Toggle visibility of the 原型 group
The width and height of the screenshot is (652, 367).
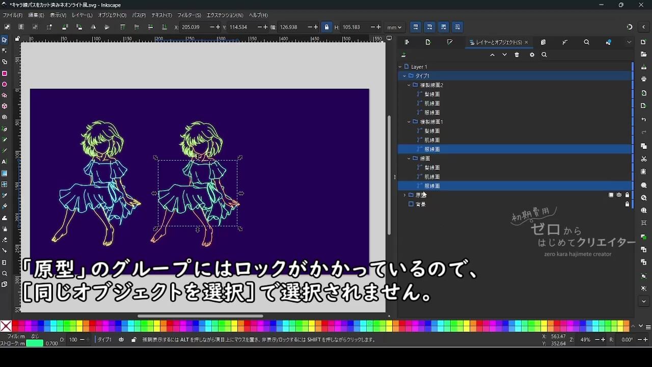coord(619,195)
